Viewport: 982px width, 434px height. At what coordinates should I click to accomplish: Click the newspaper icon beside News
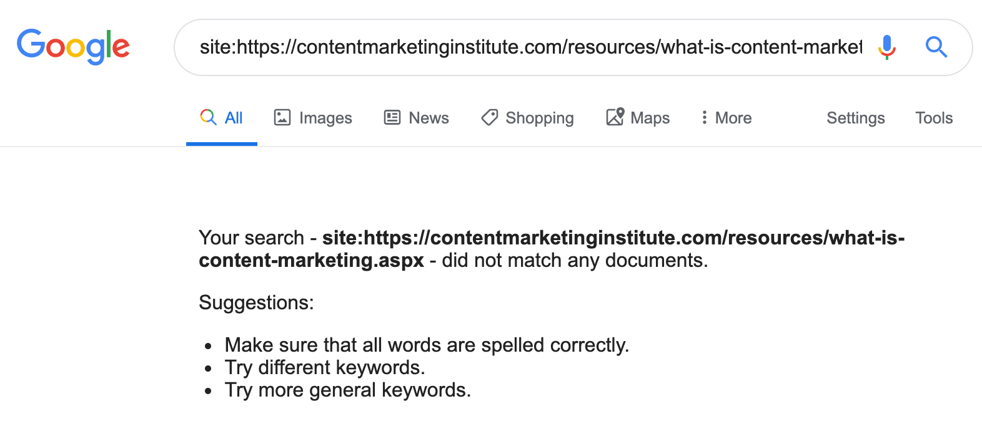click(392, 117)
